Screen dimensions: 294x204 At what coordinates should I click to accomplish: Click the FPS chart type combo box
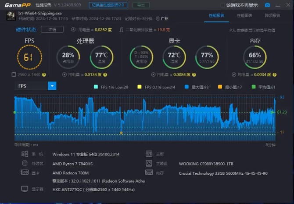(36, 86)
